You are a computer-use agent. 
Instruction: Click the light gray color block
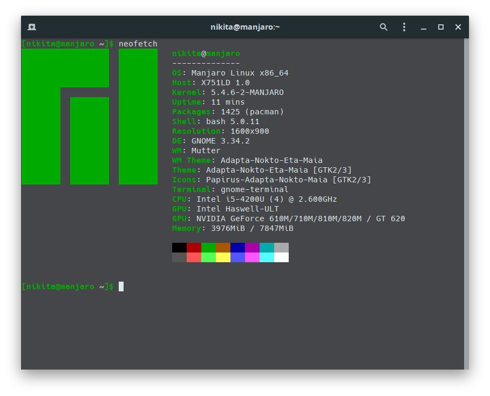(281, 248)
